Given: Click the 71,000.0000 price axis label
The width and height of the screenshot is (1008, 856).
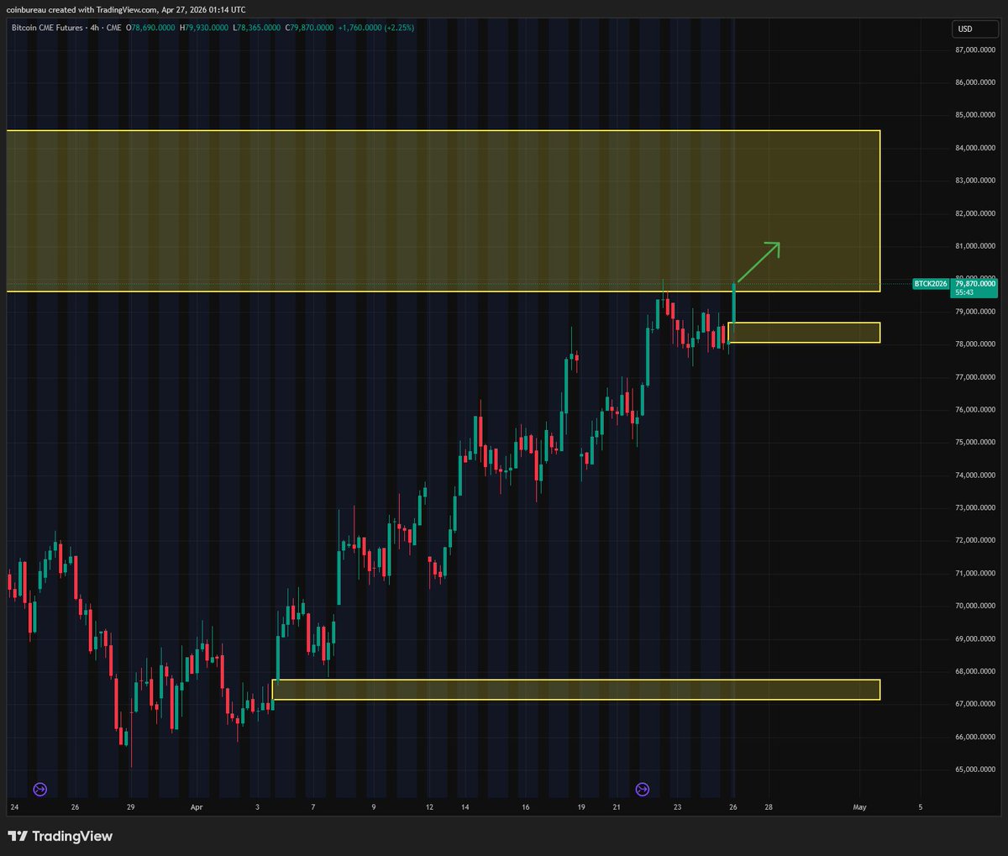Looking at the screenshot, I should [975, 574].
